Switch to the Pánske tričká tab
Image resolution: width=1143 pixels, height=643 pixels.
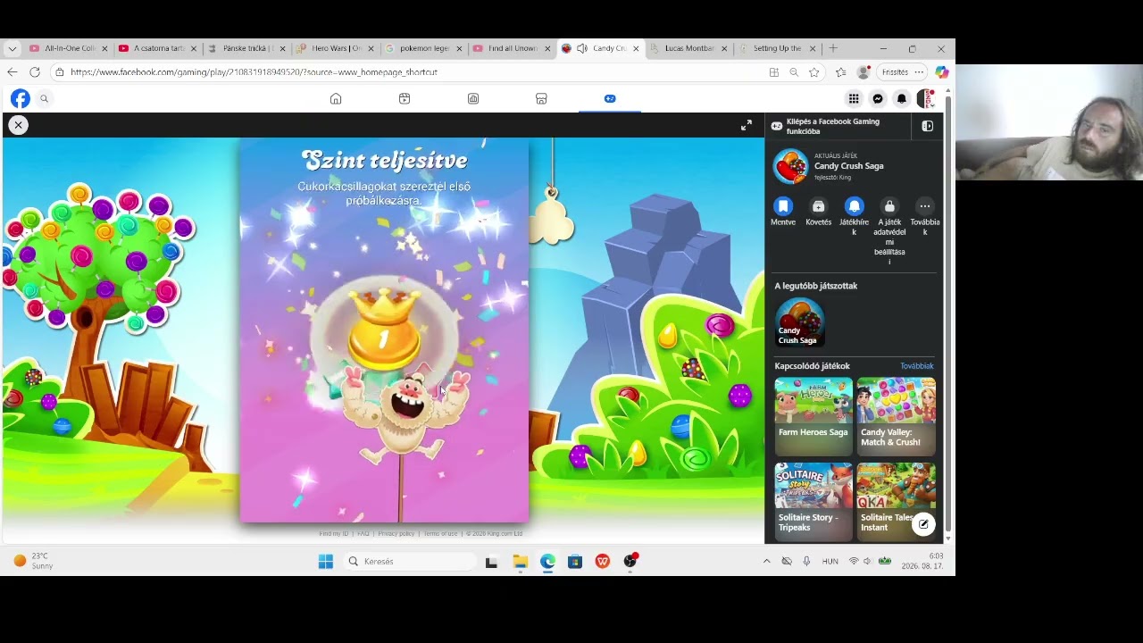pos(246,48)
